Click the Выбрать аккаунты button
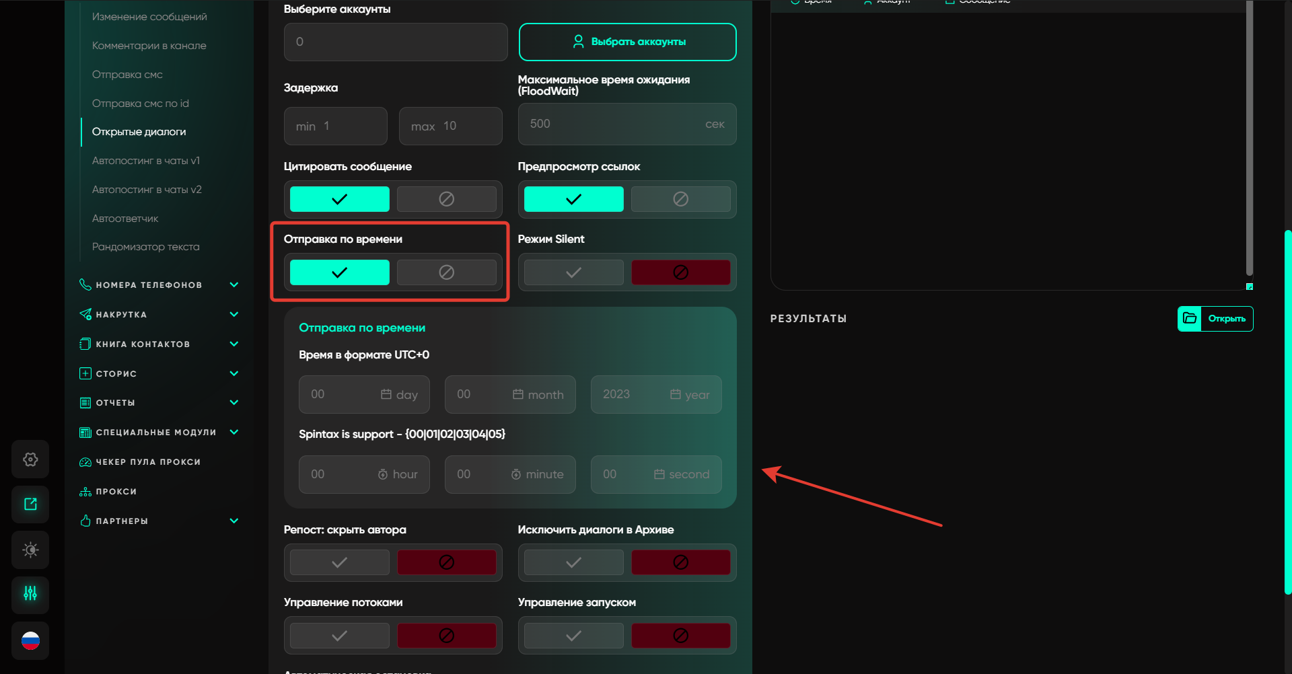1292x674 pixels. pyautogui.click(x=627, y=42)
